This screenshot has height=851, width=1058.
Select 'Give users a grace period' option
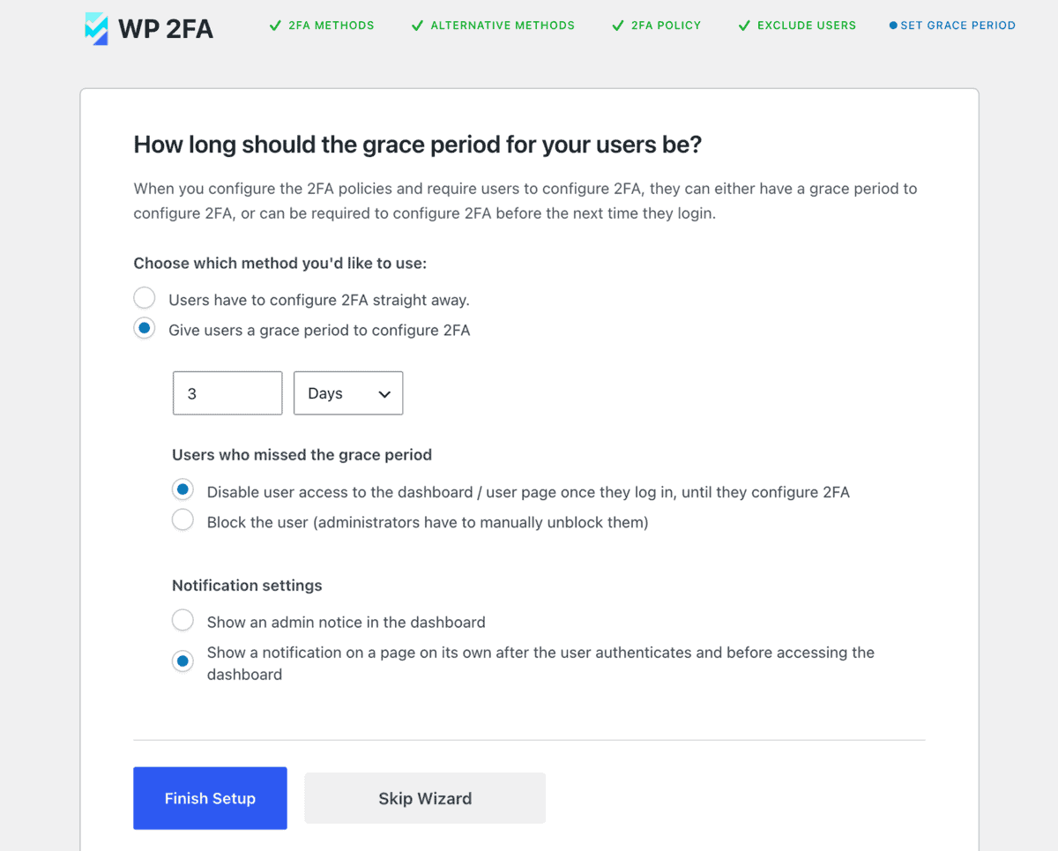tap(145, 328)
